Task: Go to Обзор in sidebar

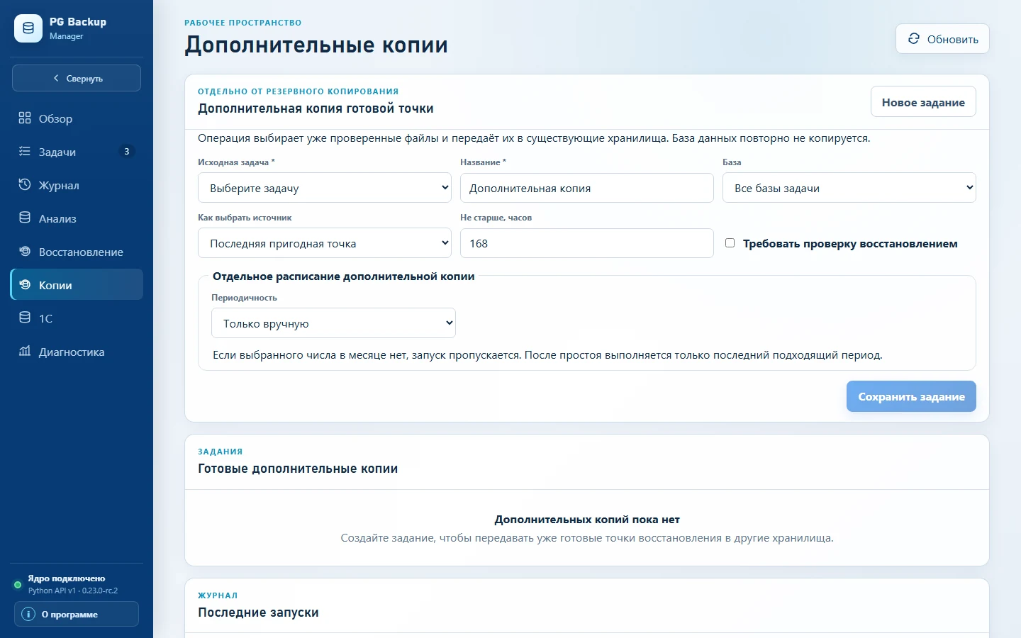Action: [x=77, y=118]
